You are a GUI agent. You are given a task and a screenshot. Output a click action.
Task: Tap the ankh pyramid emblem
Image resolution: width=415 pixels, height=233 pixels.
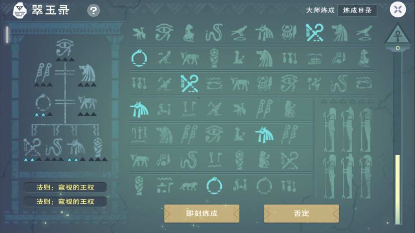point(398,35)
